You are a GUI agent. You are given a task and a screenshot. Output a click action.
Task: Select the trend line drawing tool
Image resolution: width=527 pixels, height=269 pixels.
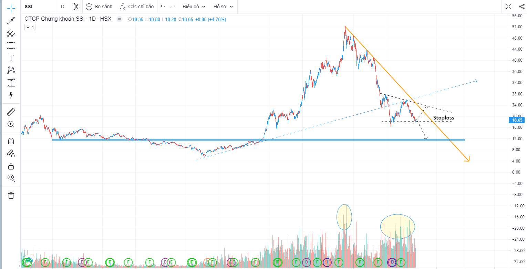click(x=11, y=21)
